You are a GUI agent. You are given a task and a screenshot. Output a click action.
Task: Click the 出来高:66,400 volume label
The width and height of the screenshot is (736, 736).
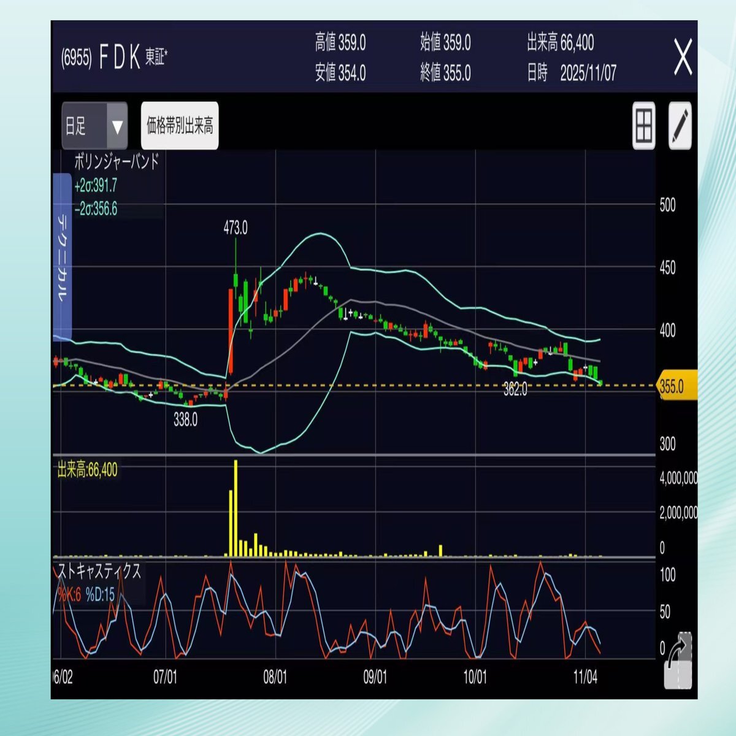tap(87, 470)
